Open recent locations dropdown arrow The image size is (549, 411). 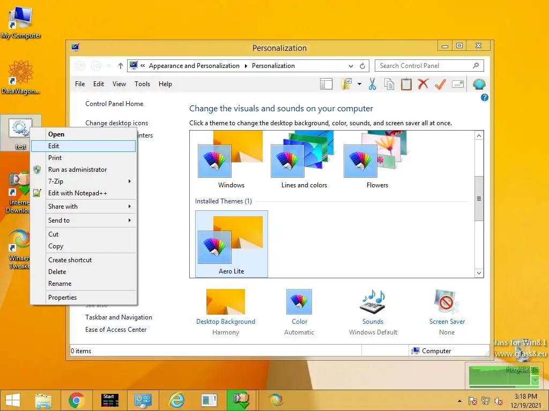coord(108,66)
